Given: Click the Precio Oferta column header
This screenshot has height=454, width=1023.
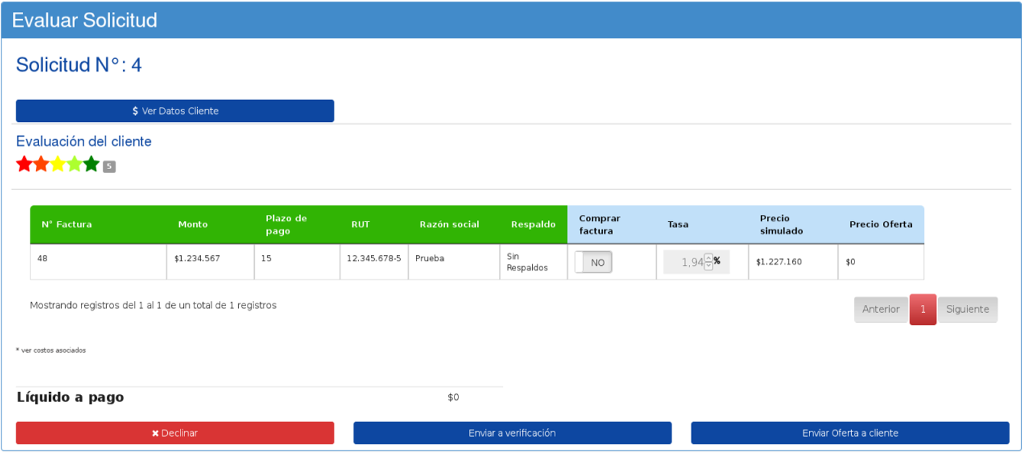Looking at the screenshot, I should pos(881,224).
